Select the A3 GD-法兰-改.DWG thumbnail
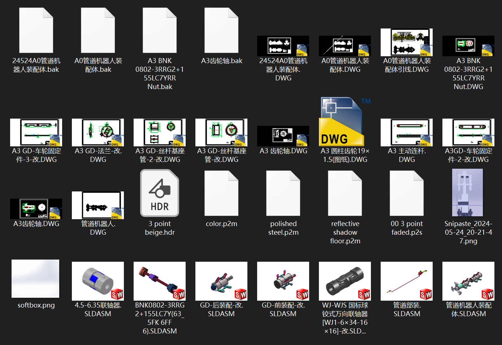Image resolution: width=502 pixels, height=345 pixels. tap(98, 132)
